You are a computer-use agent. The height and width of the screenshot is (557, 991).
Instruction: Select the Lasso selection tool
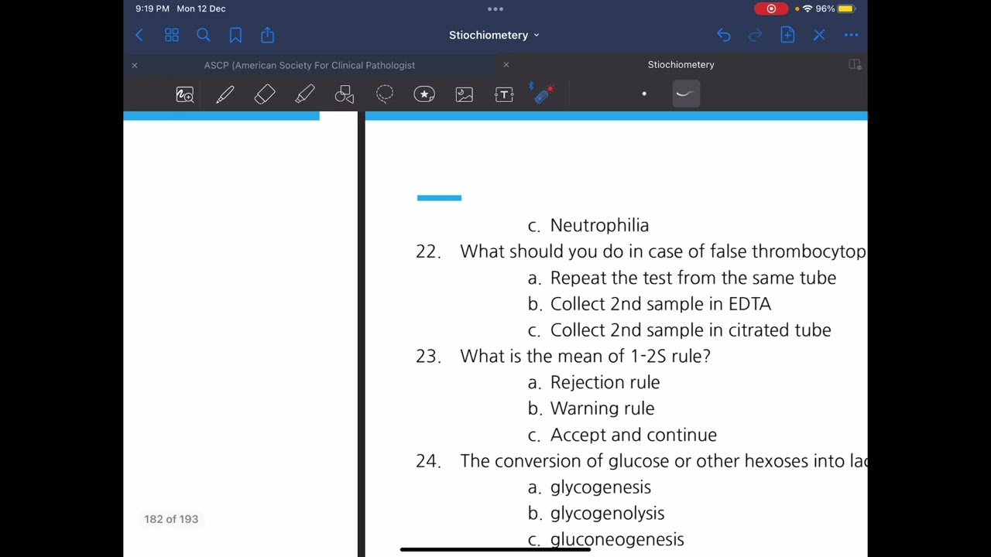[x=385, y=94]
